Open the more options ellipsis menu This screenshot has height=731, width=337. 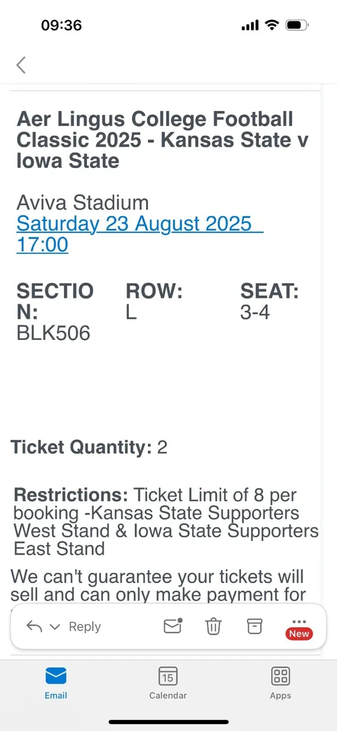click(x=299, y=621)
